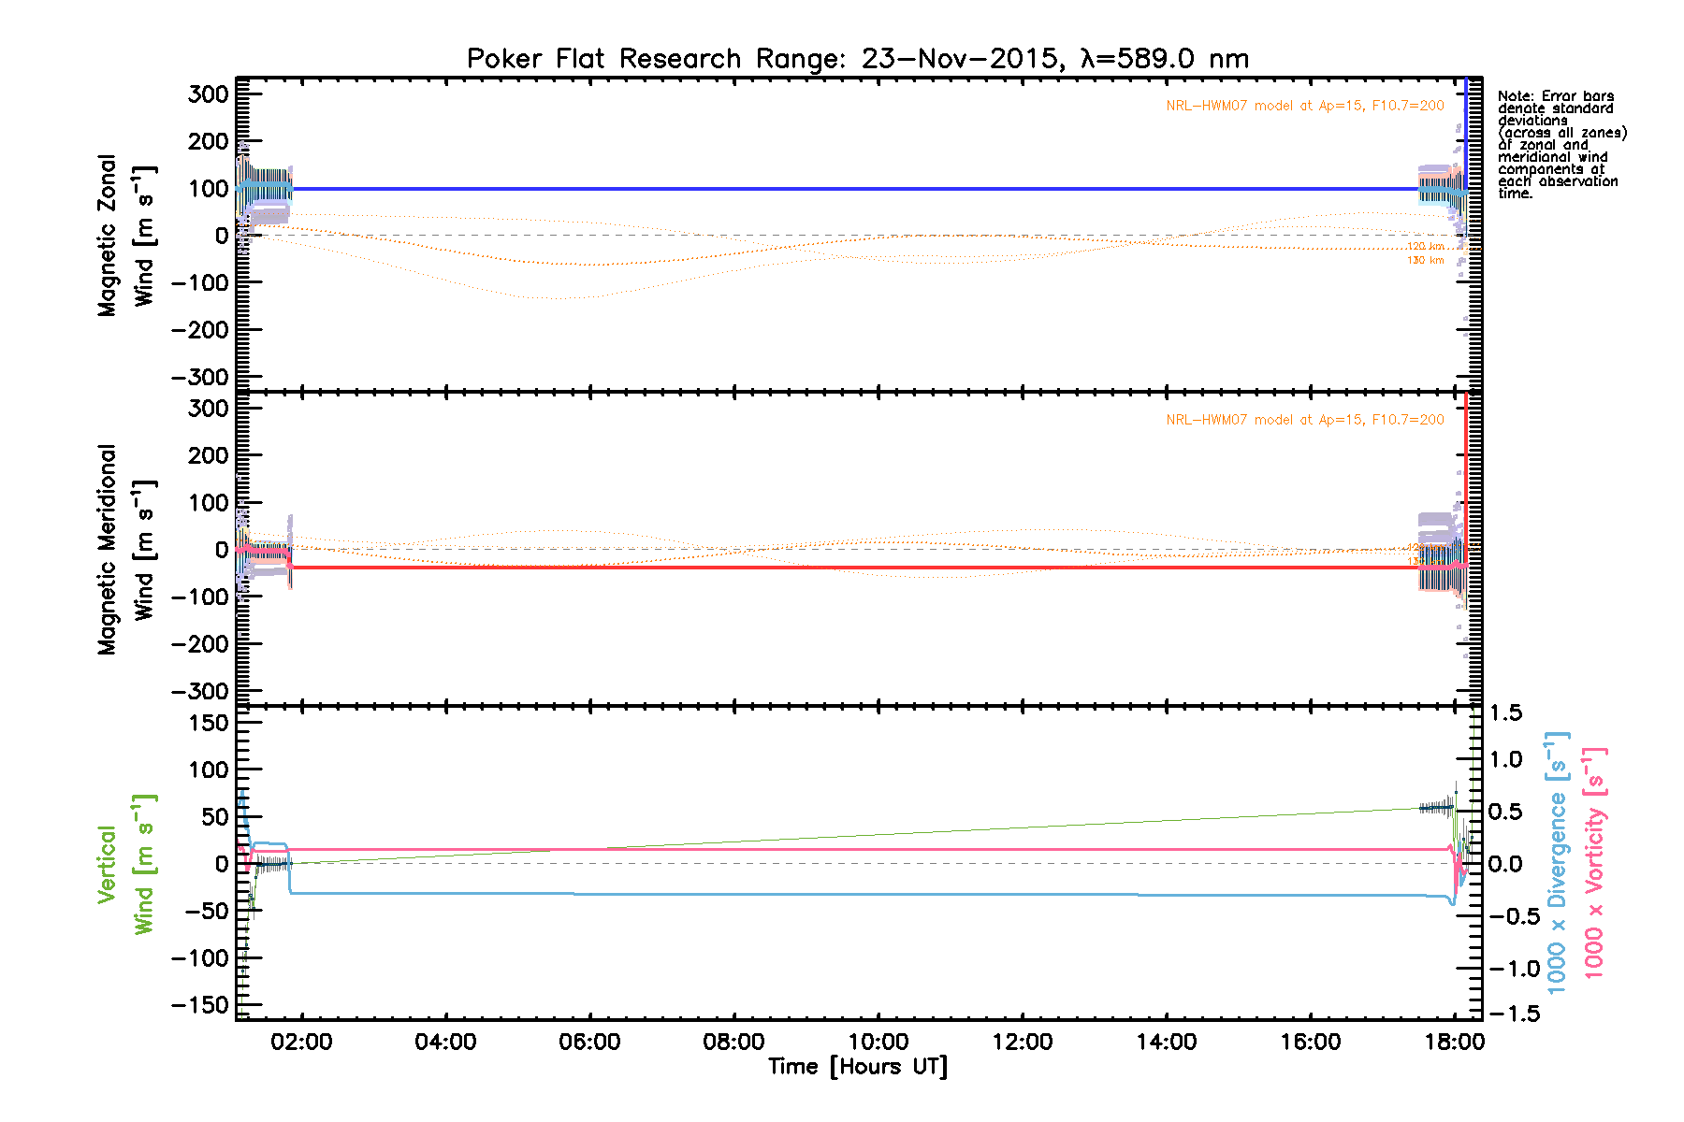Click the Magnetic Zonal Wind axis label
The width and height of the screenshot is (1684, 1122).
[x=125, y=236]
